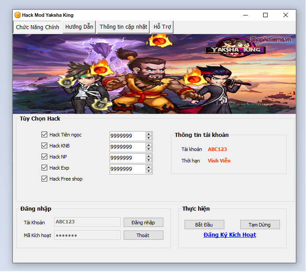Click the Đăng nhập button
Screen dimensions: 306x272
point(144,223)
